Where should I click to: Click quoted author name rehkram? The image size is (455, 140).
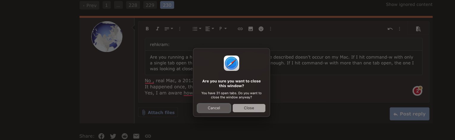click(x=160, y=45)
